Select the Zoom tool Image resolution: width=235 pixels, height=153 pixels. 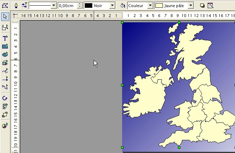tap(5, 27)
